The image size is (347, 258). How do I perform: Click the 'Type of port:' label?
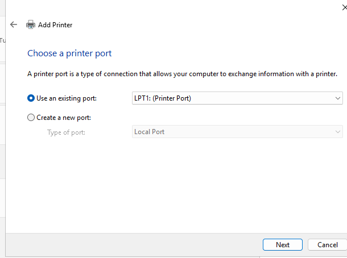pos(66,132)
